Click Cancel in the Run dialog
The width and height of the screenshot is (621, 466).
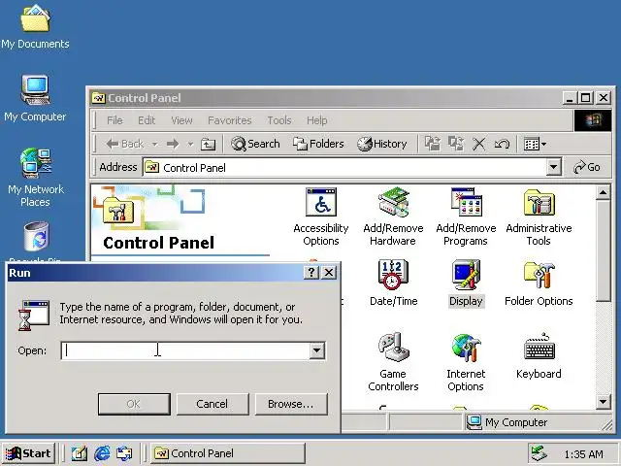pyautogui.click(x=212, y=404)
